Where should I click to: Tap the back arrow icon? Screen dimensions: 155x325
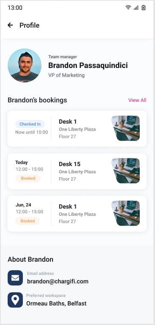tap(10, 25)
